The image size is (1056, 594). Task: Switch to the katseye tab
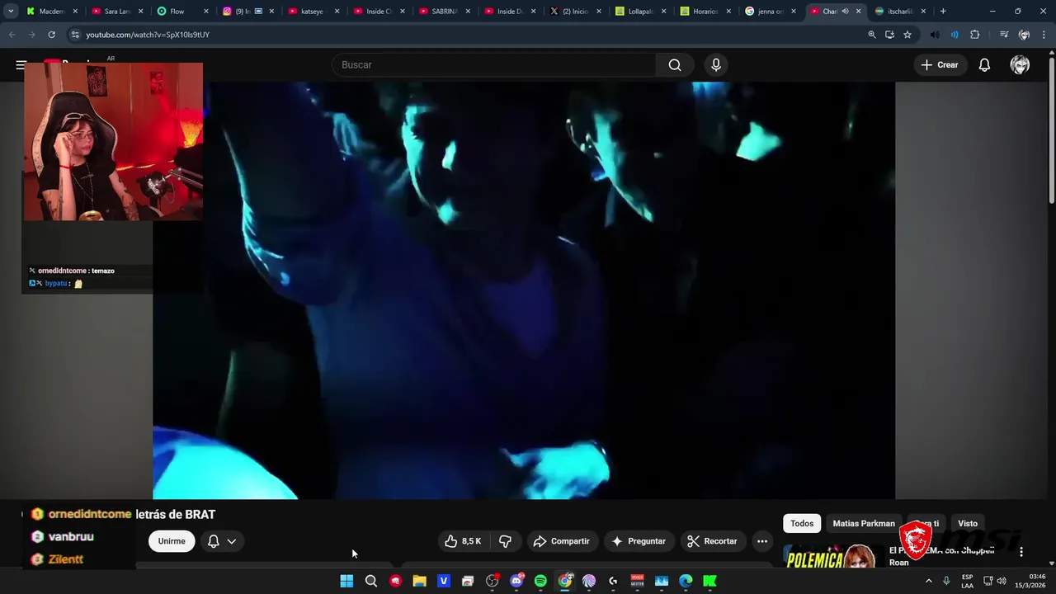(313, 12)
